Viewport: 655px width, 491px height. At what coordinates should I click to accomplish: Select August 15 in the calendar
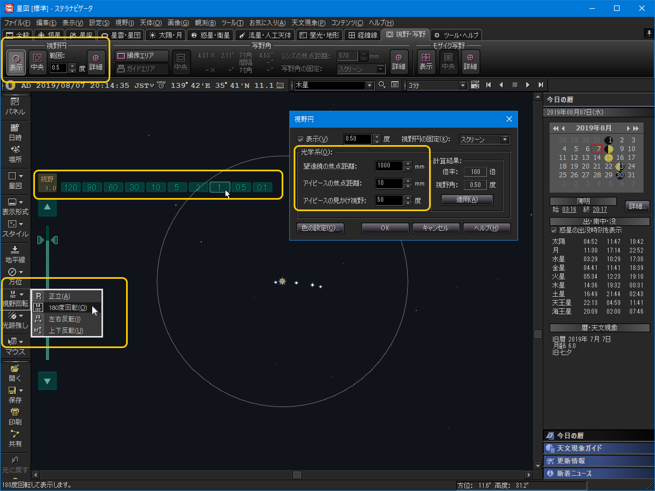(609, 157)
